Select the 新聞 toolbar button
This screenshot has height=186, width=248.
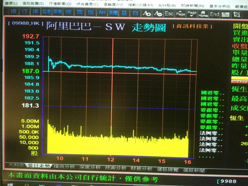tap(113, 13)
